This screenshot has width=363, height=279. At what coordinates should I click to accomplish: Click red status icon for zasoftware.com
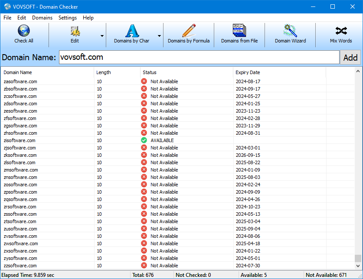[144, 81]
